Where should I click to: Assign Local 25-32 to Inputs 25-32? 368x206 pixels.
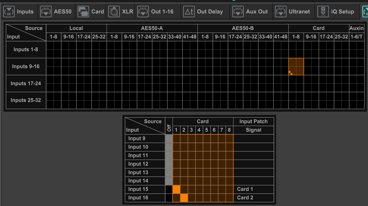pyautogui.click(x=99, y=100)
